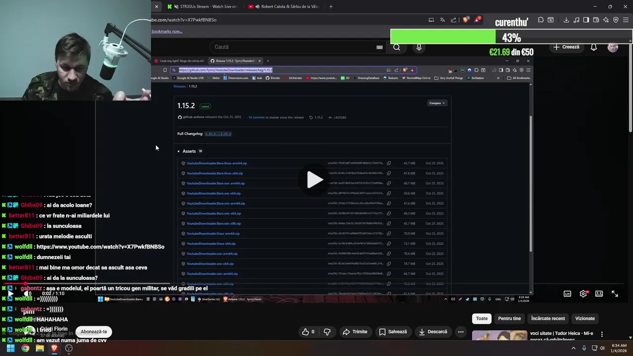This screenshot has height=356, width=633.
Task: Click the system tray microphone icon
Action: [584, 348]
